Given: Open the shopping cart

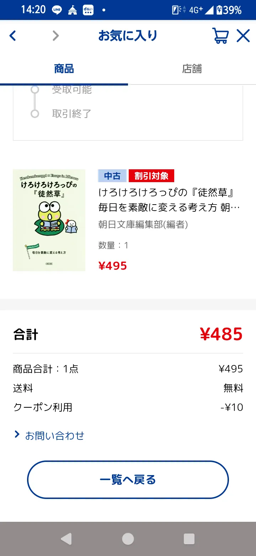Looking at the screenshot, I should click(x=220, y=36).
